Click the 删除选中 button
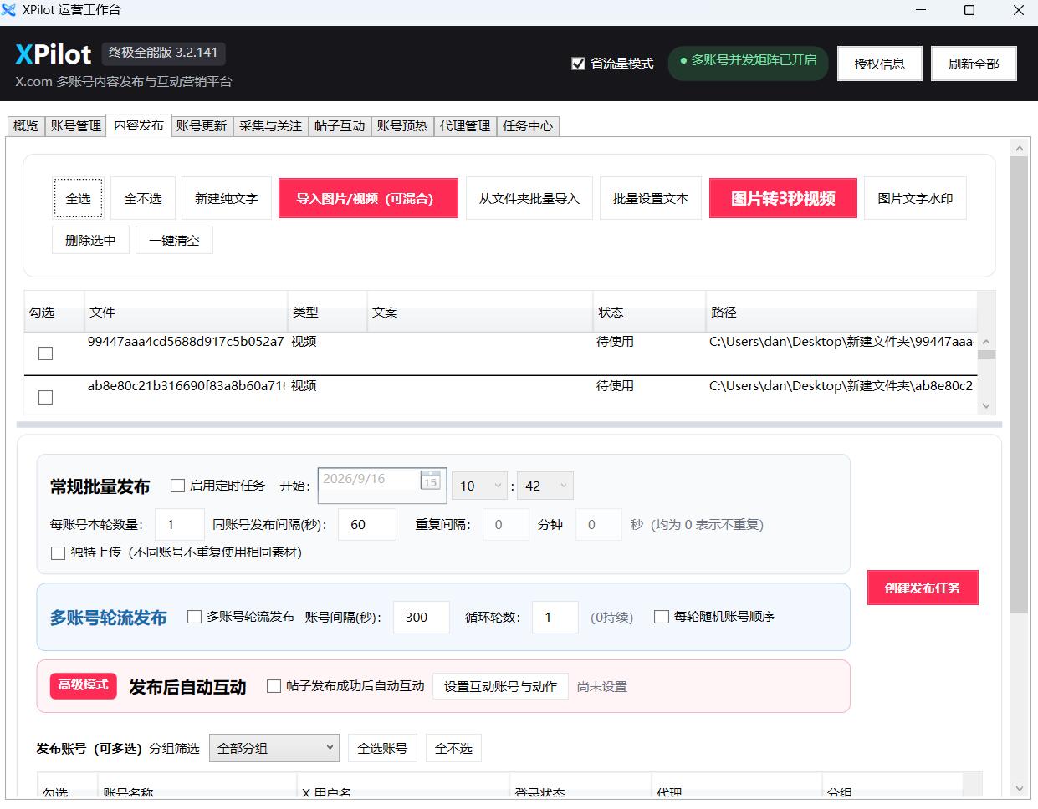The image size is (1038, 809). (90, 240)
